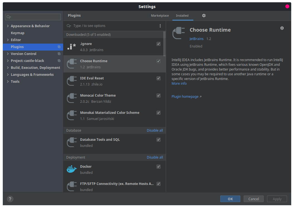Click the Database Tools and SQL icon
The image size is (294, 208).
point(71,142)
